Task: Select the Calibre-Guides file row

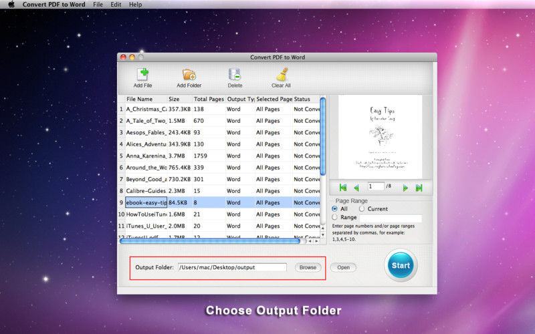Action: tap(219, 191)
